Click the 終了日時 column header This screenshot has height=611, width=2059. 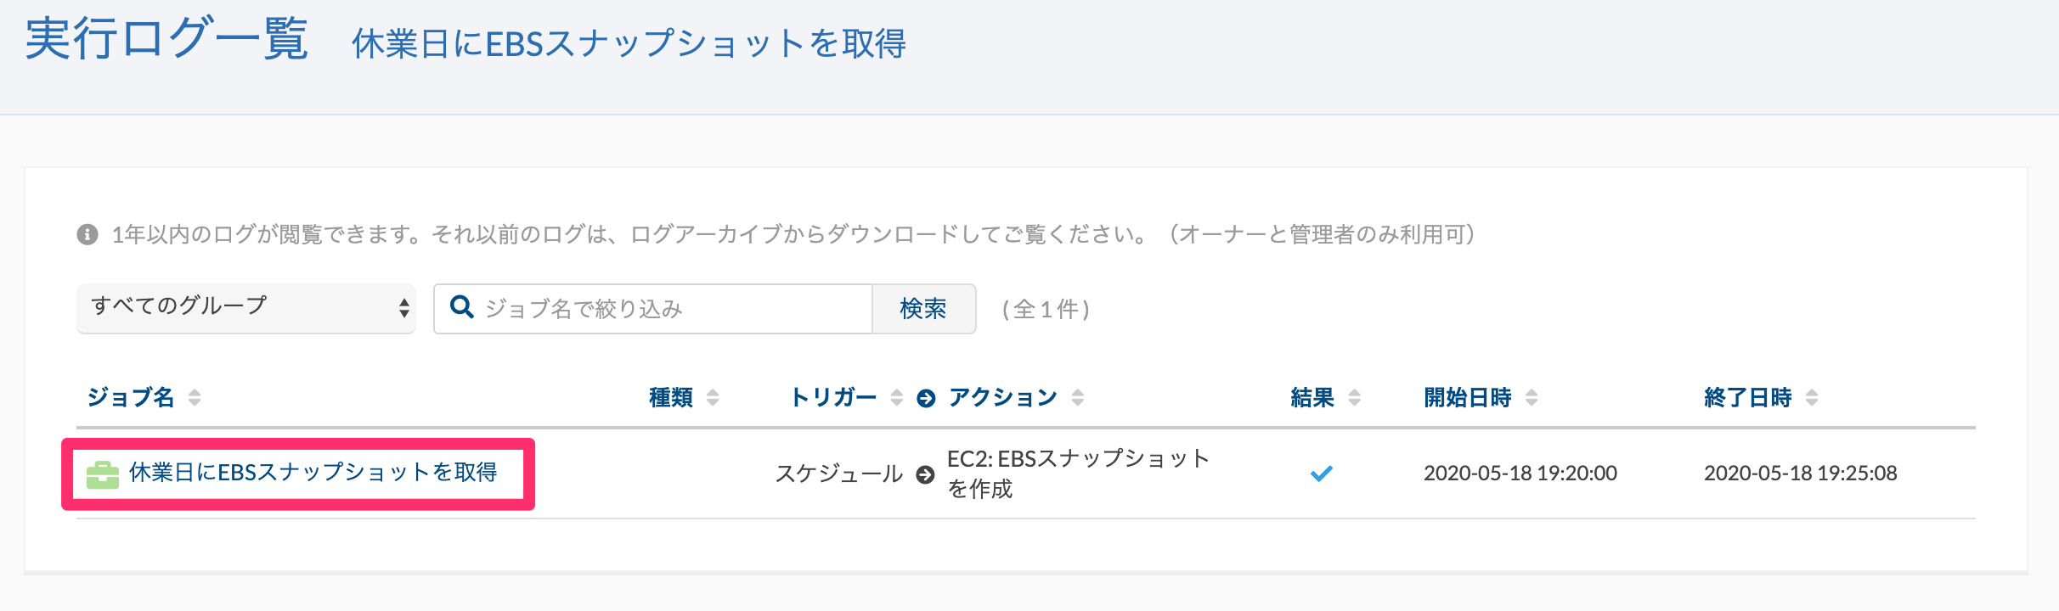click(1748, 397)
